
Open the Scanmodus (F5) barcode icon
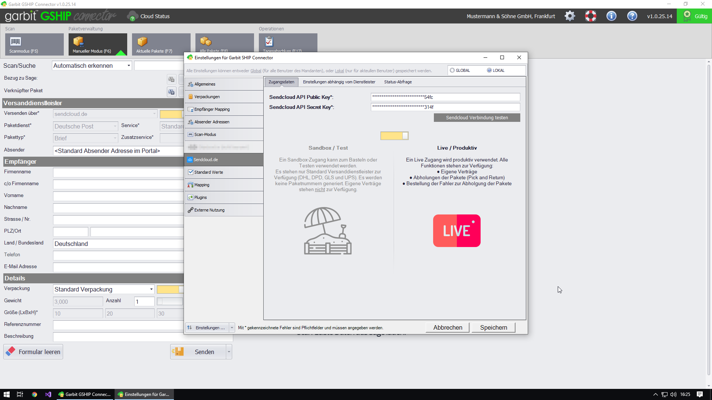coord(16,41)
